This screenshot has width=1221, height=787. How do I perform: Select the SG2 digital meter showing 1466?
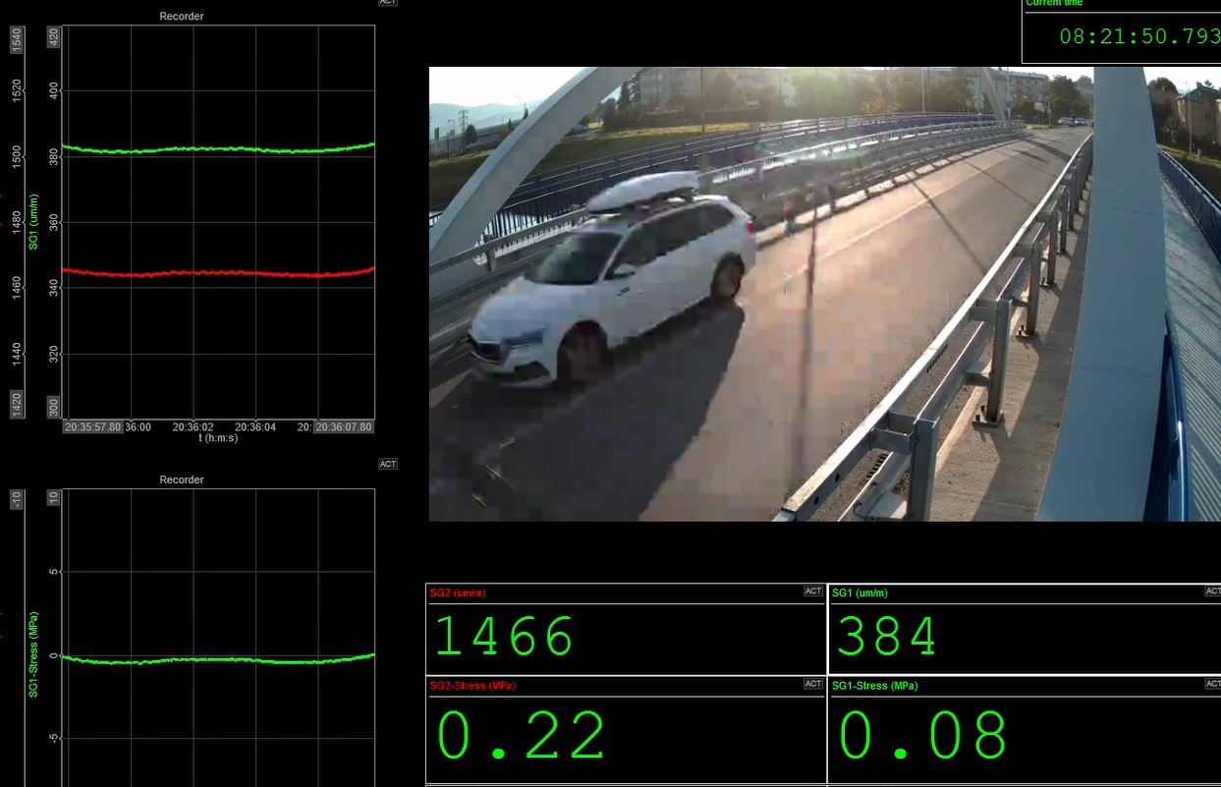[625, 637]
